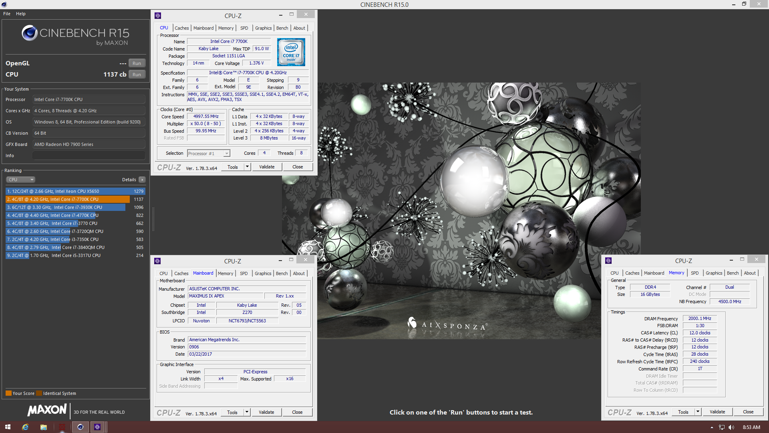
Task: Open Graphics tab in the top CPU-Z window
Action: point(264,28)
